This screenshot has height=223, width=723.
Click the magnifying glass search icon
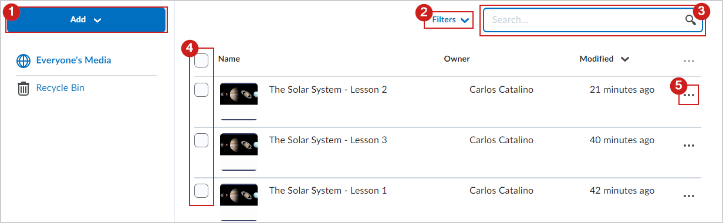point(691,20)
